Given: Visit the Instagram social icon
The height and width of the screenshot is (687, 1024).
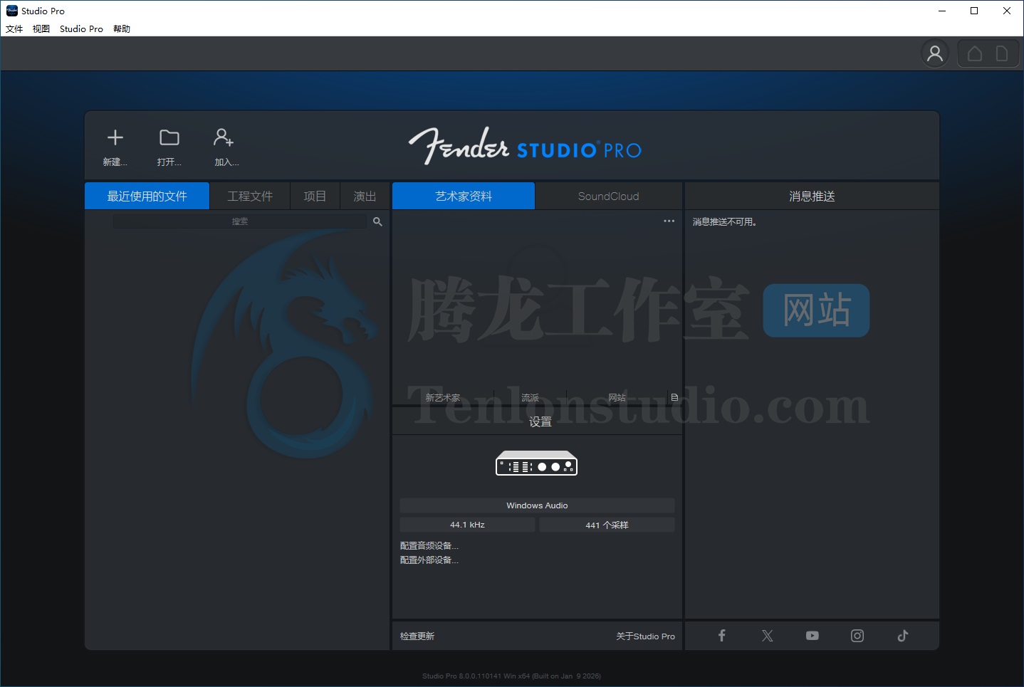Looking at the screenshot, I should click(857, 636).
